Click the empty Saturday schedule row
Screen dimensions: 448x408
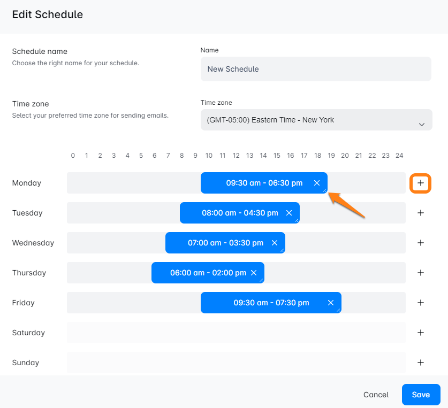pos(236,333)
